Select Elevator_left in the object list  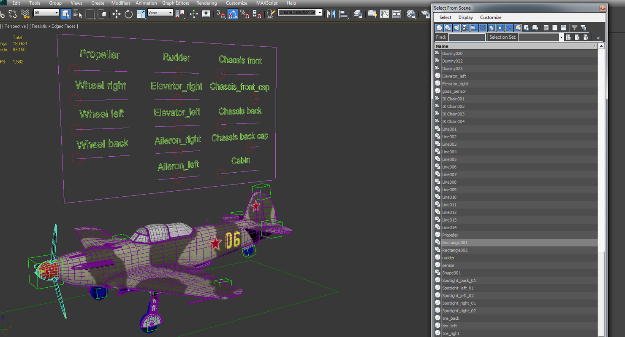(x=516, y=76)
